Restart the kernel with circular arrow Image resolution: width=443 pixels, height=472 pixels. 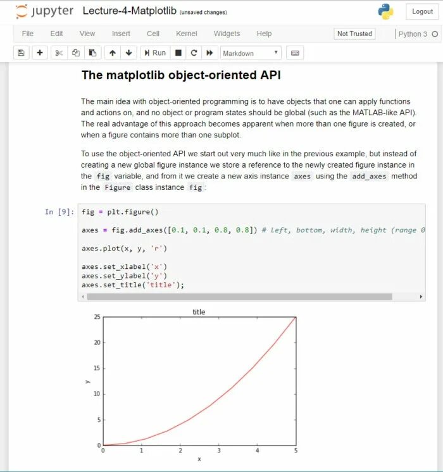pyautogui.click(x=194, y=53)
